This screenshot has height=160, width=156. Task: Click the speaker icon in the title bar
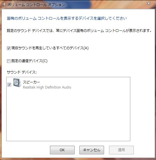tap(3, 5)
